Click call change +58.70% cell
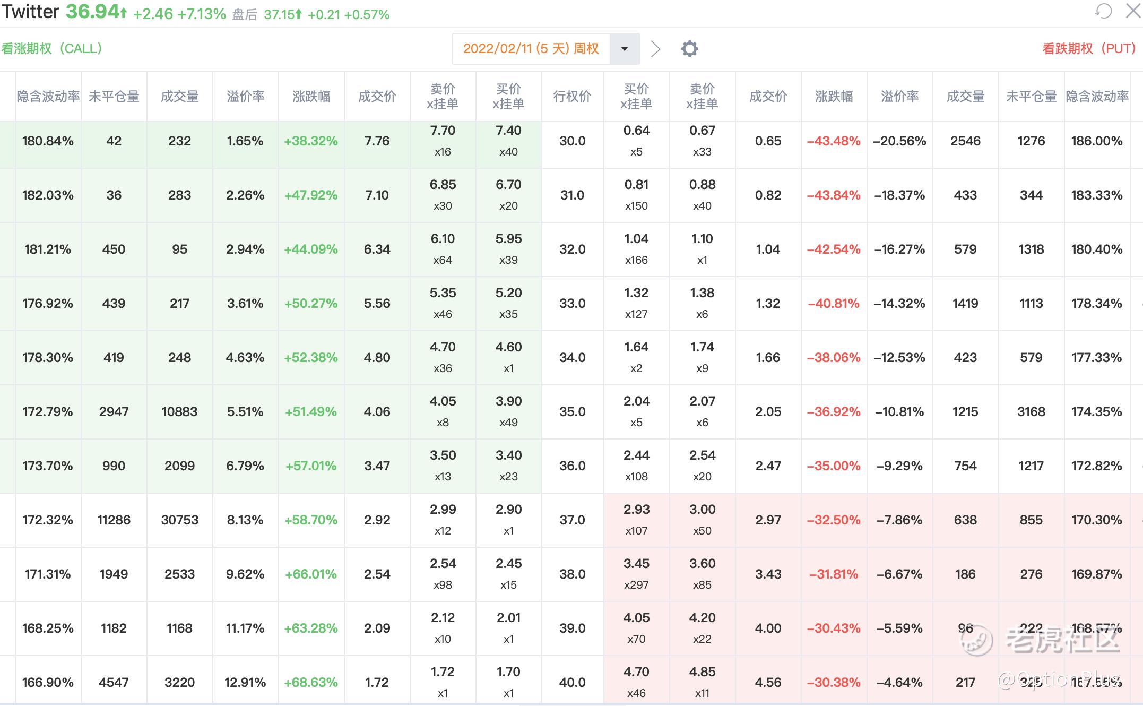 311,520
